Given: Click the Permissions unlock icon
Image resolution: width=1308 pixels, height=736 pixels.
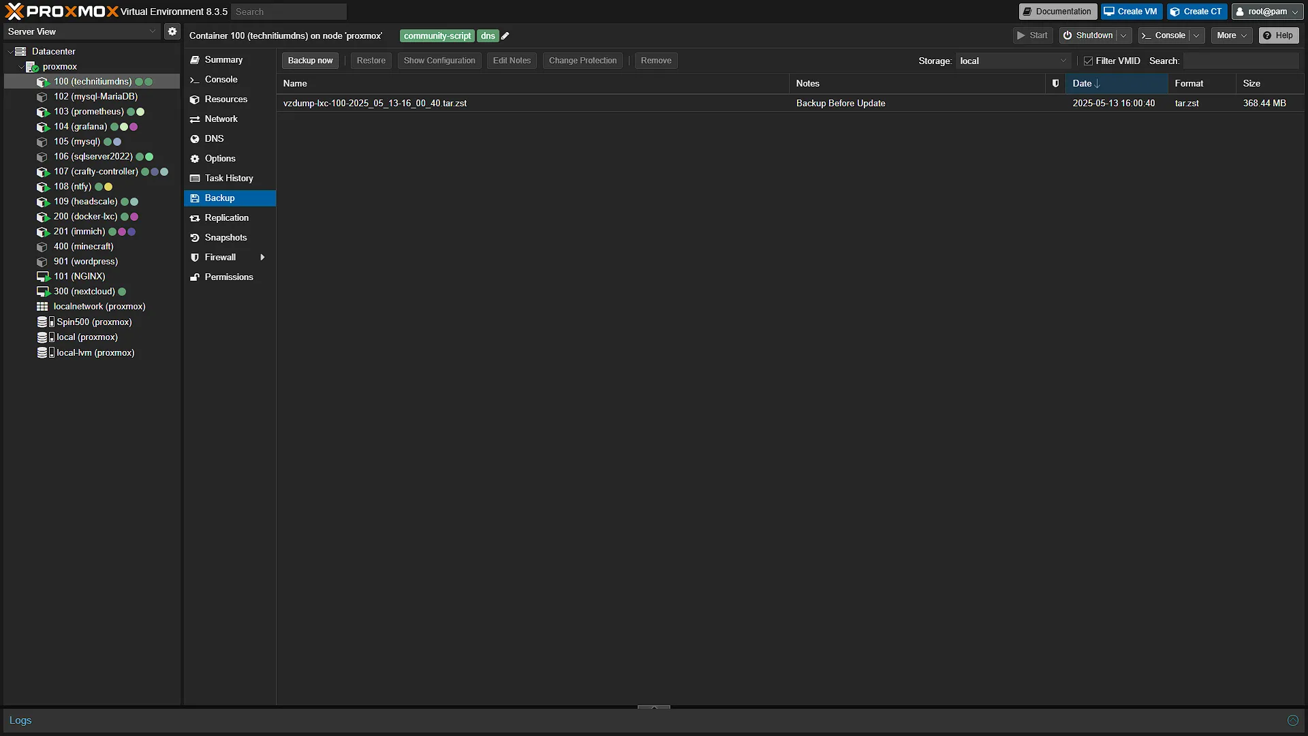Looking at the screenshot, I should pos(195,277).
